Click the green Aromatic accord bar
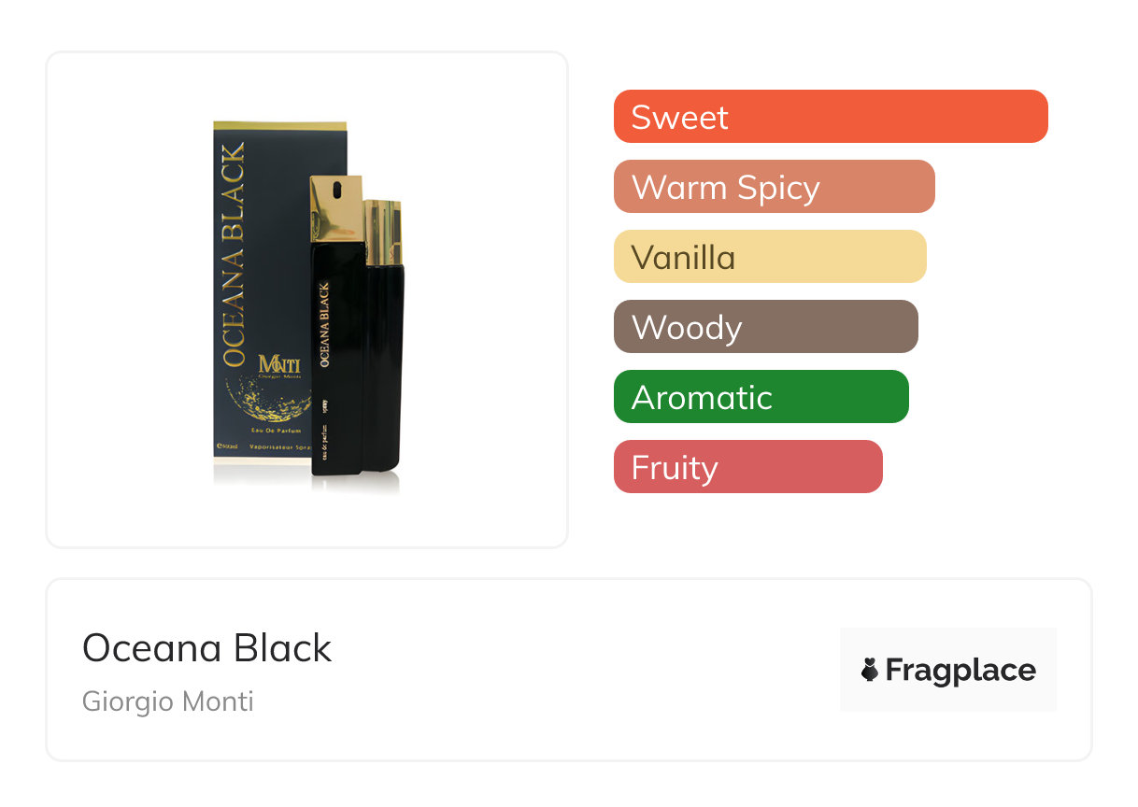This screenshot has height=807, width=1138. tap(761, 397)
